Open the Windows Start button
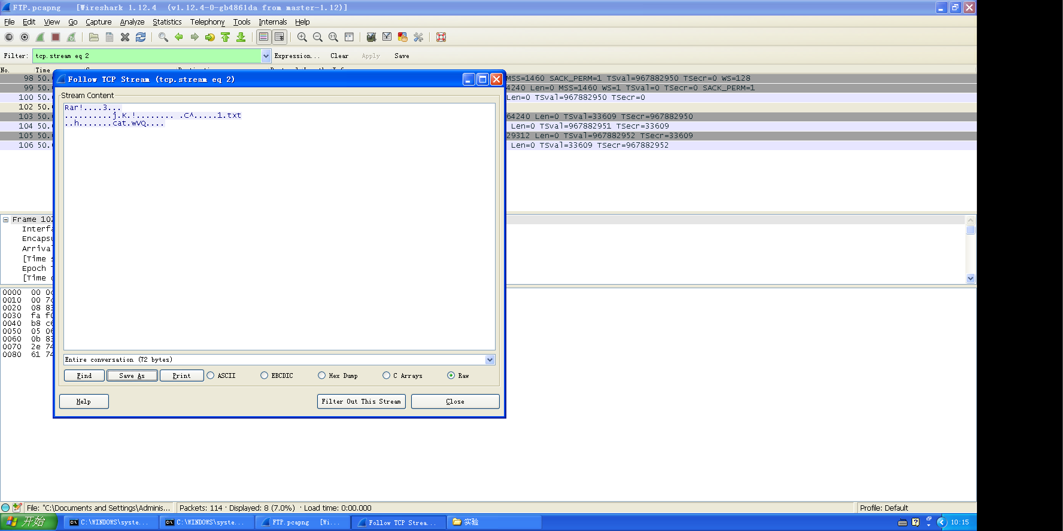 point(29,522)
